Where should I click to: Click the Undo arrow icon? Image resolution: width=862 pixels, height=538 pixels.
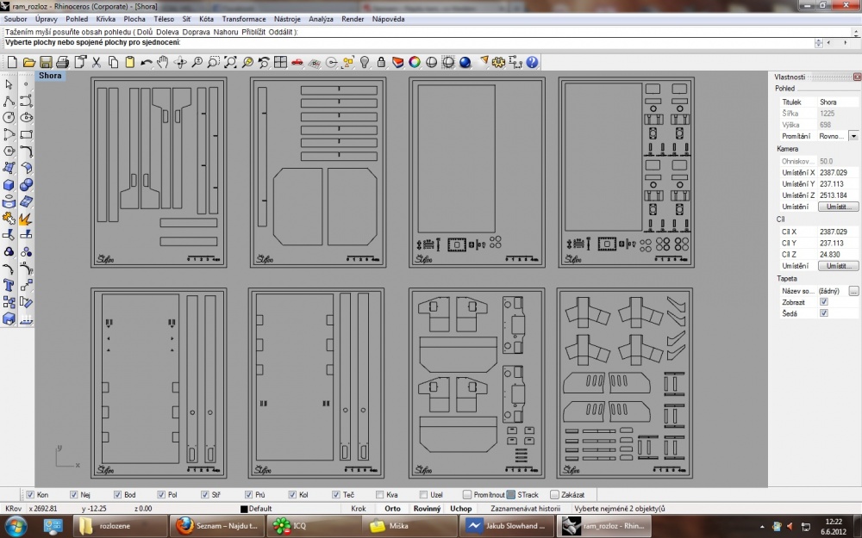click(x=146, y=62)
